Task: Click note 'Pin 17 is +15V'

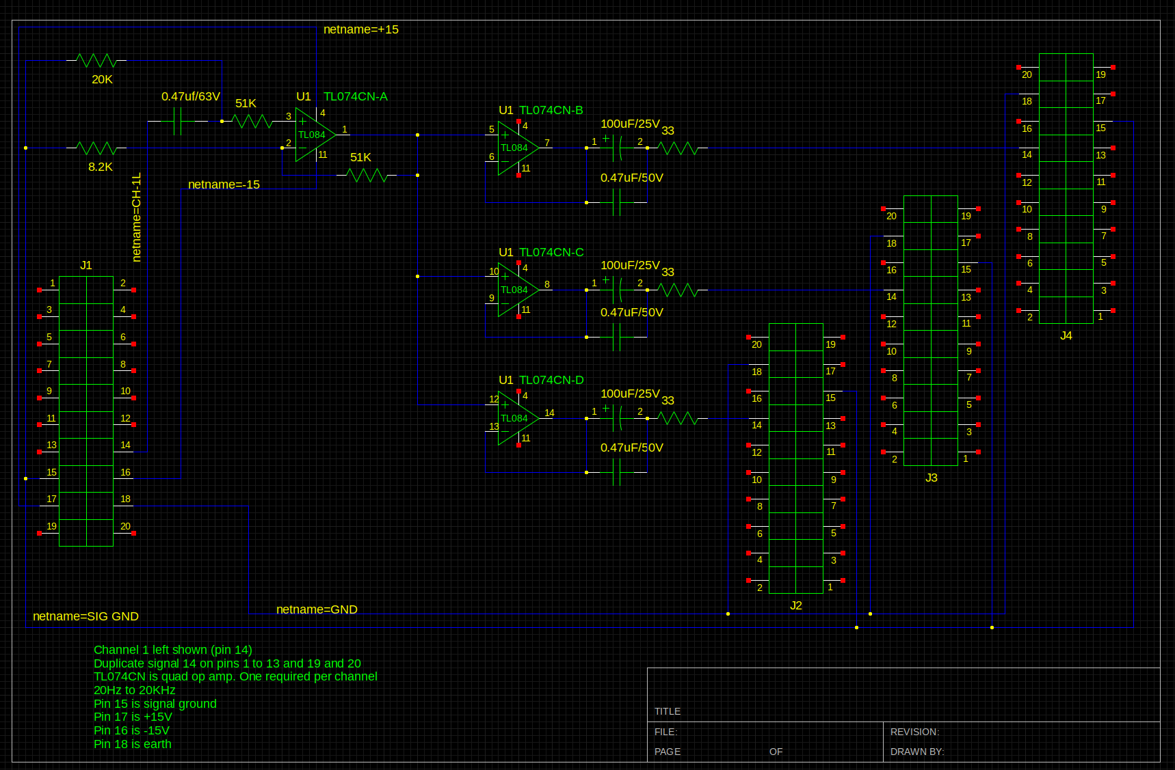Action: 133,717
